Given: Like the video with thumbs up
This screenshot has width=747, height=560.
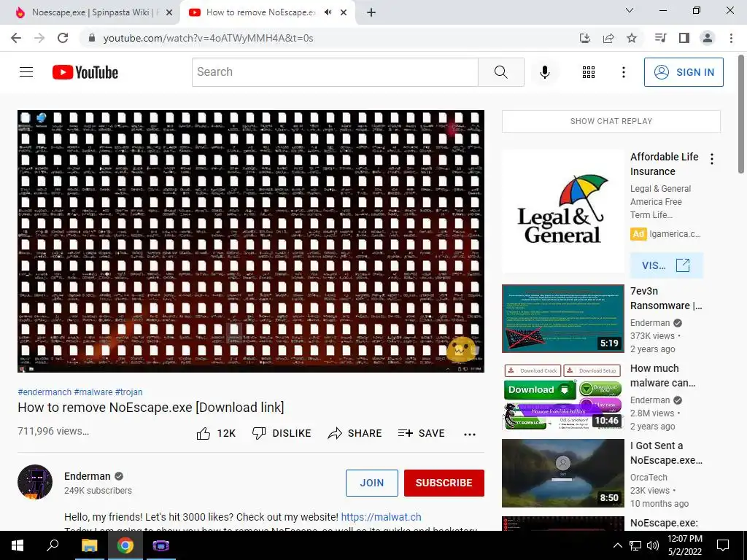Looking at the screenshot, I should pyautogui.click(x=216, y=433).
